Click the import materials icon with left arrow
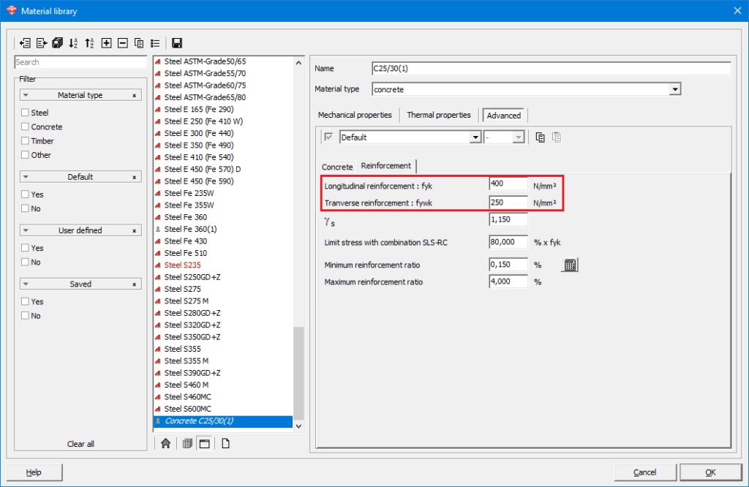749x487 pixels. pos(25,43)
